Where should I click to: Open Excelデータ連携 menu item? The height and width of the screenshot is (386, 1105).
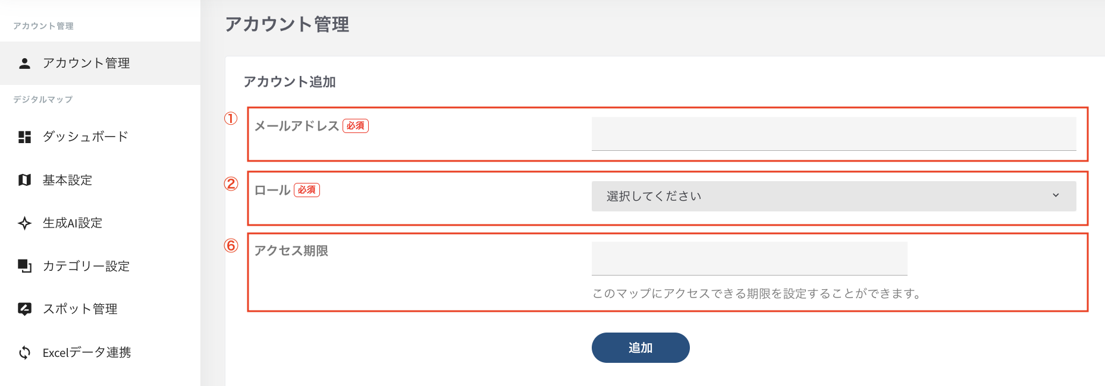click(87, 353)
